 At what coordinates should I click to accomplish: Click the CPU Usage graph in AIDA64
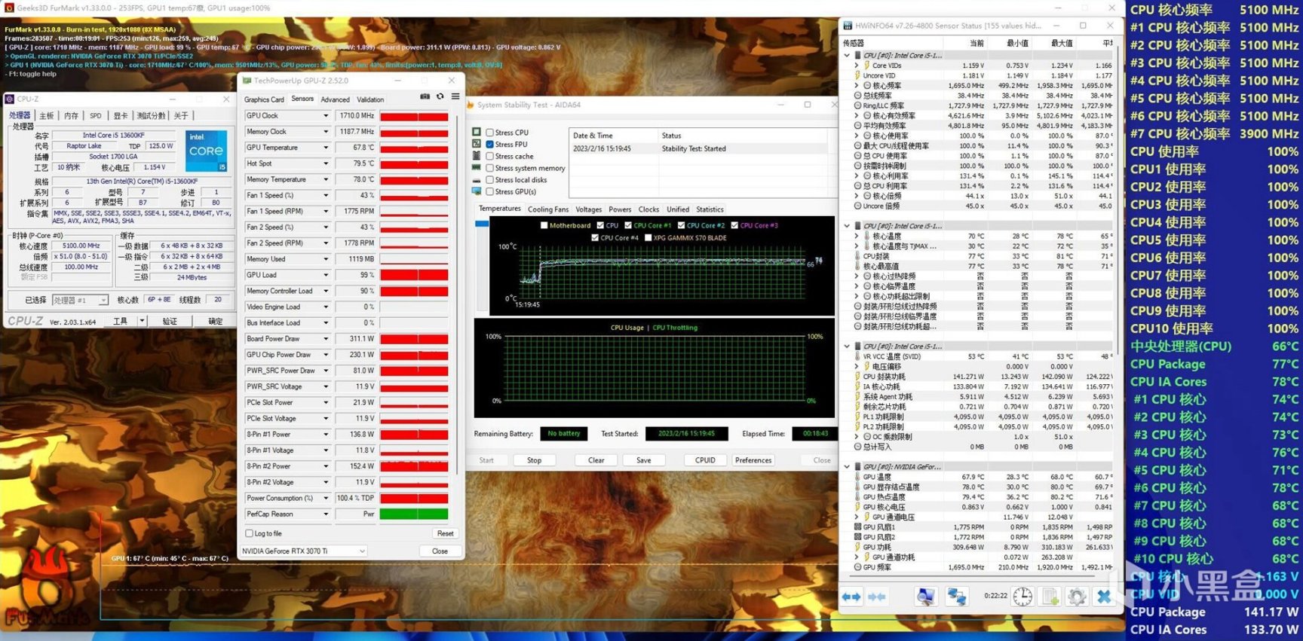coord(655,368)
